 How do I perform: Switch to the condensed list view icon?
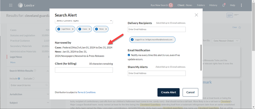pos(237,15)
